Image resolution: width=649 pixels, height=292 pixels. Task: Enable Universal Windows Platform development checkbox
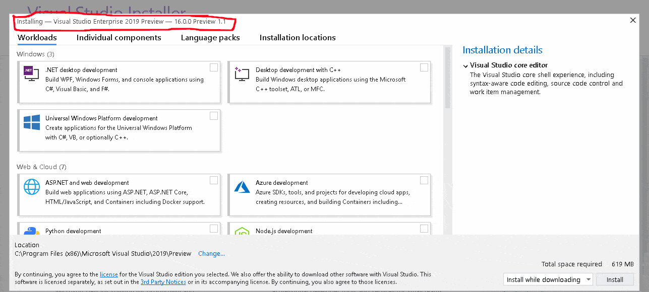click(214, 116)
